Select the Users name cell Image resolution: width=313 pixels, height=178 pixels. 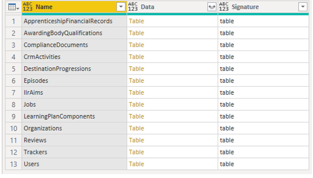click(x=74, y=164)
